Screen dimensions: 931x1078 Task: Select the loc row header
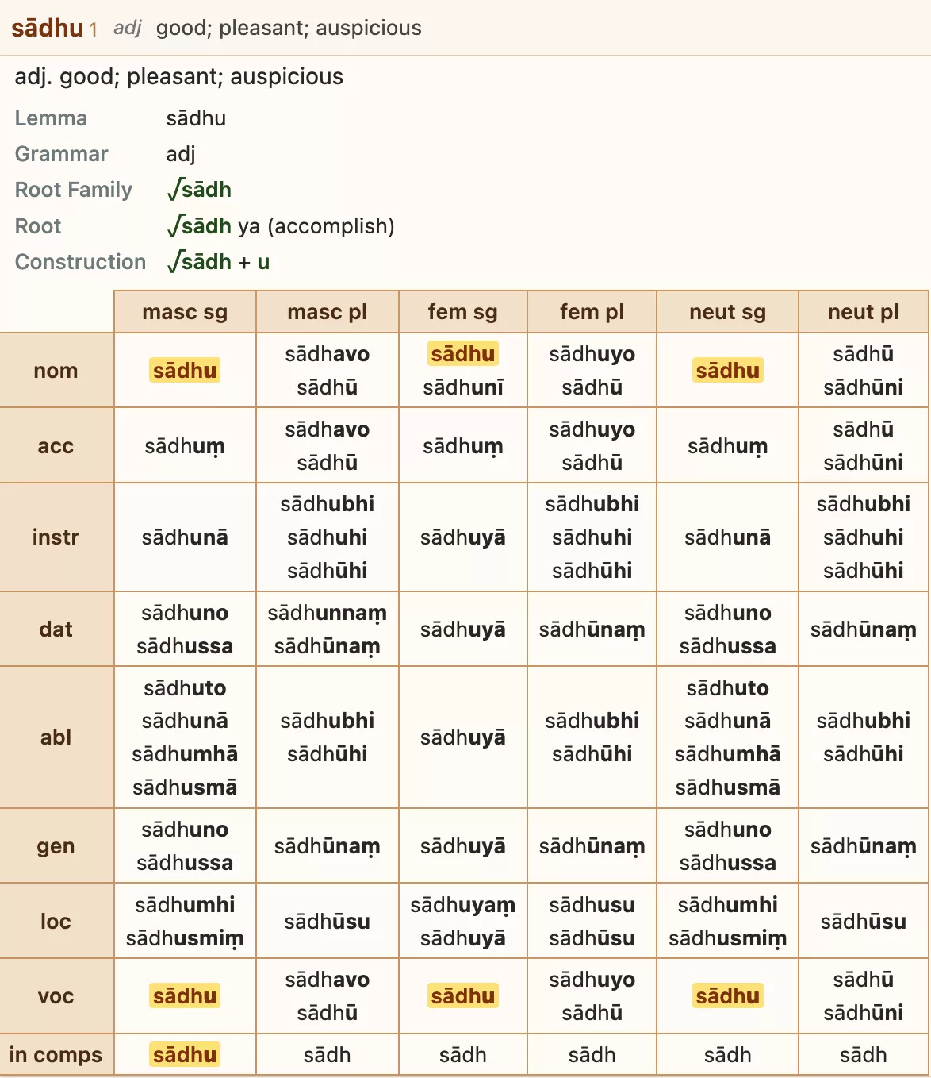pos(56,922)
